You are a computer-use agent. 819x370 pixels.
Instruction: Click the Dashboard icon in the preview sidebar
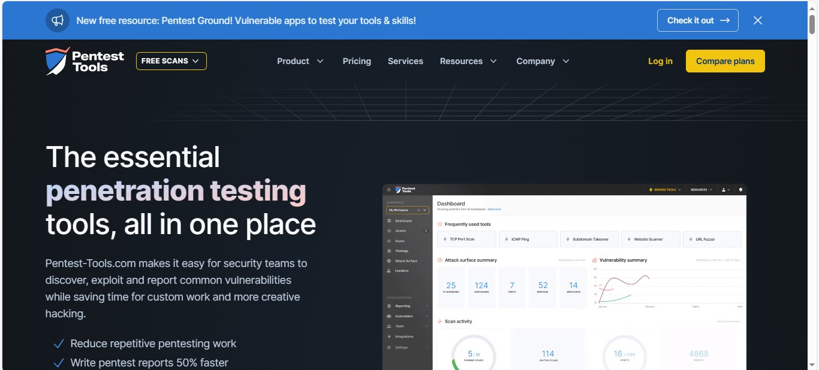389,221
